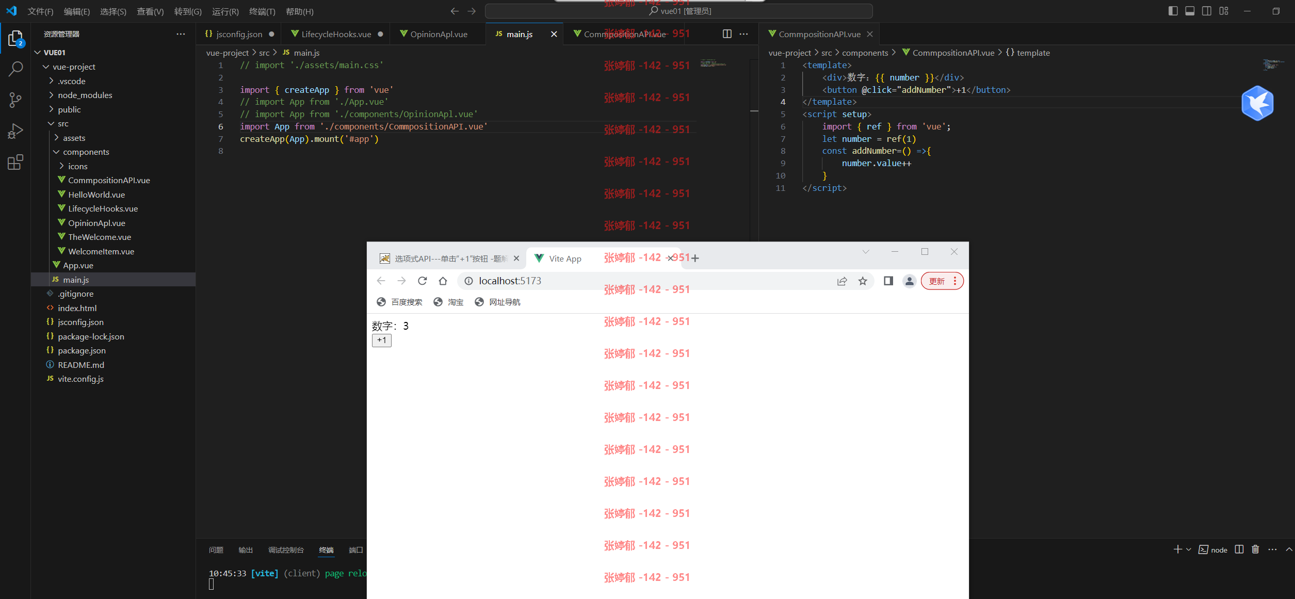Click the blue bird floating assistant icon

1257,103
